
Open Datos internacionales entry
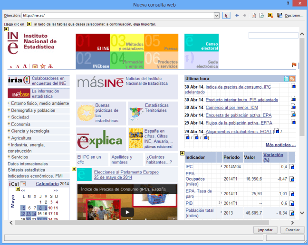28,163
